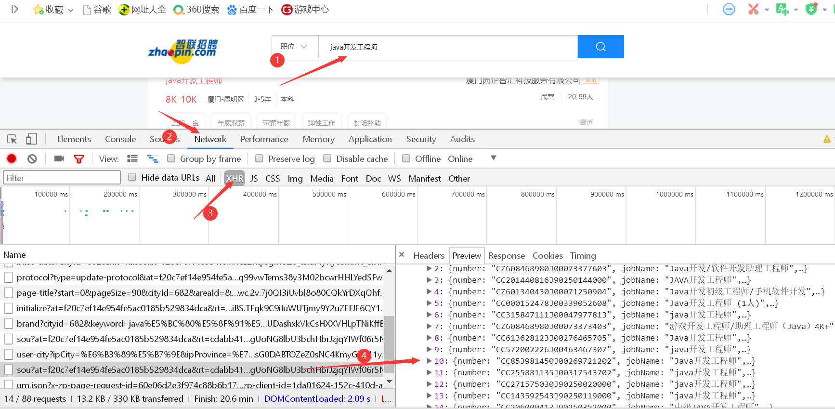Enable Group by frame
Image resolution: width=835 pixels, height=409 pixels.
tap(171, 158)
